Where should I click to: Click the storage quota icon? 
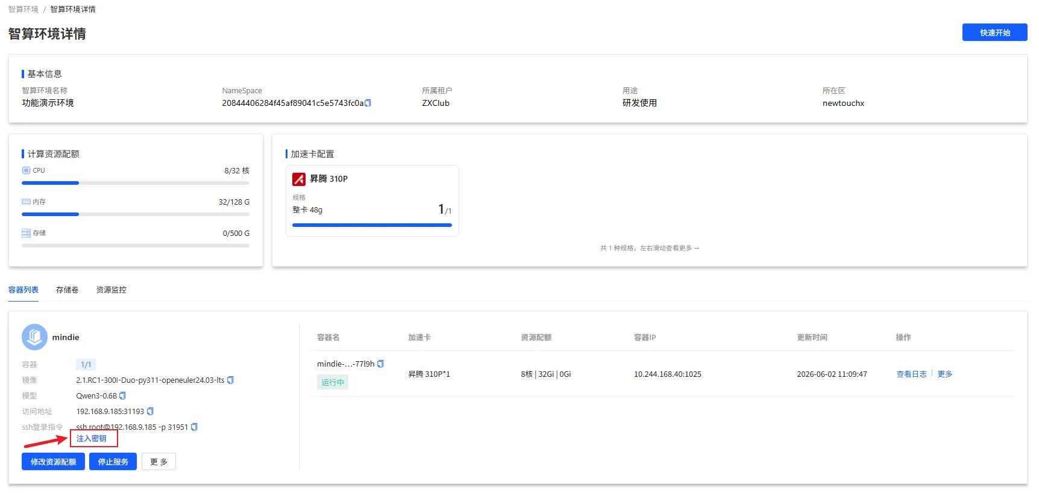click(x=26, y=233)
